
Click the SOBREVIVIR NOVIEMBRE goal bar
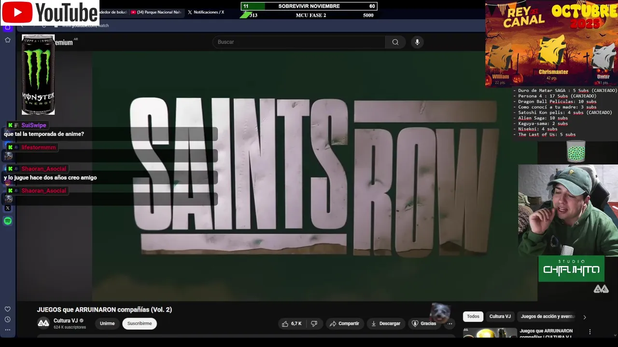pyautogui.click(x=309, y=6)
